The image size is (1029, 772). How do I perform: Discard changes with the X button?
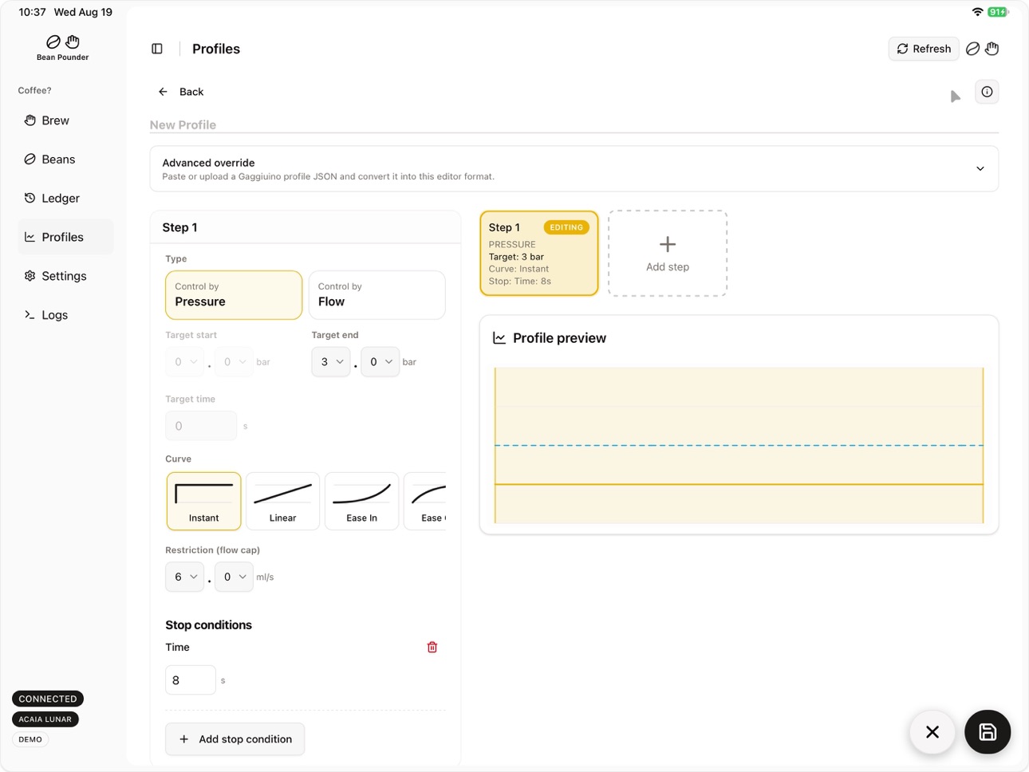coord(932,731)
